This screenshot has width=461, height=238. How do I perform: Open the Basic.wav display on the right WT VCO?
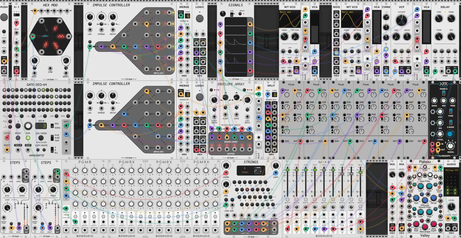(x=352, y=19)
